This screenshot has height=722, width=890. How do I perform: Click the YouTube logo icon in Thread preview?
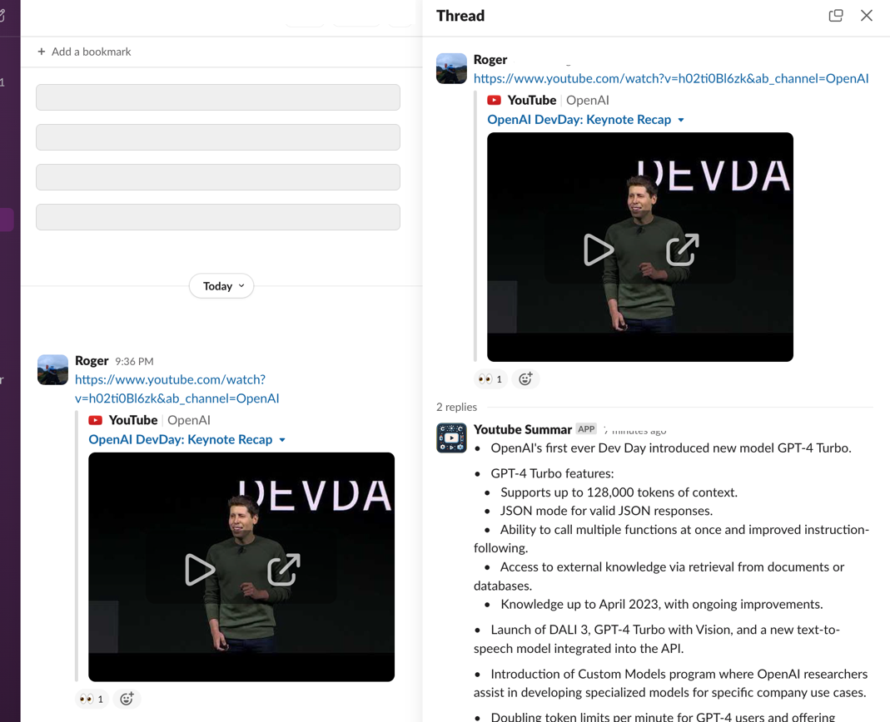[494, 101]
